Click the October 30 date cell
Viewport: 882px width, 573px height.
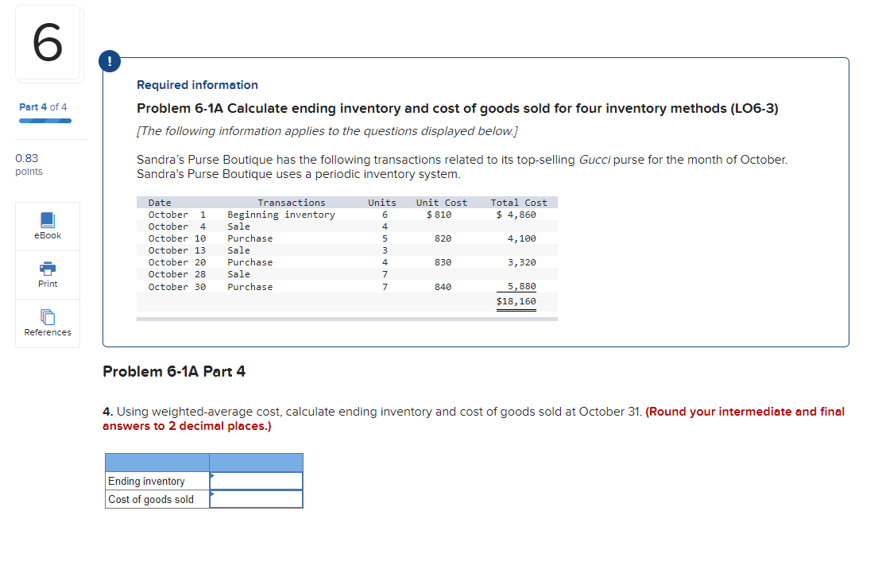tap(177, 287)
